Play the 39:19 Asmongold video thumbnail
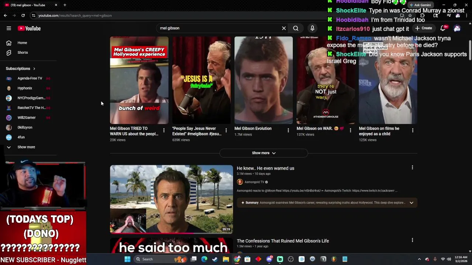This screenshot has height=265, width=472. point(171,199)
